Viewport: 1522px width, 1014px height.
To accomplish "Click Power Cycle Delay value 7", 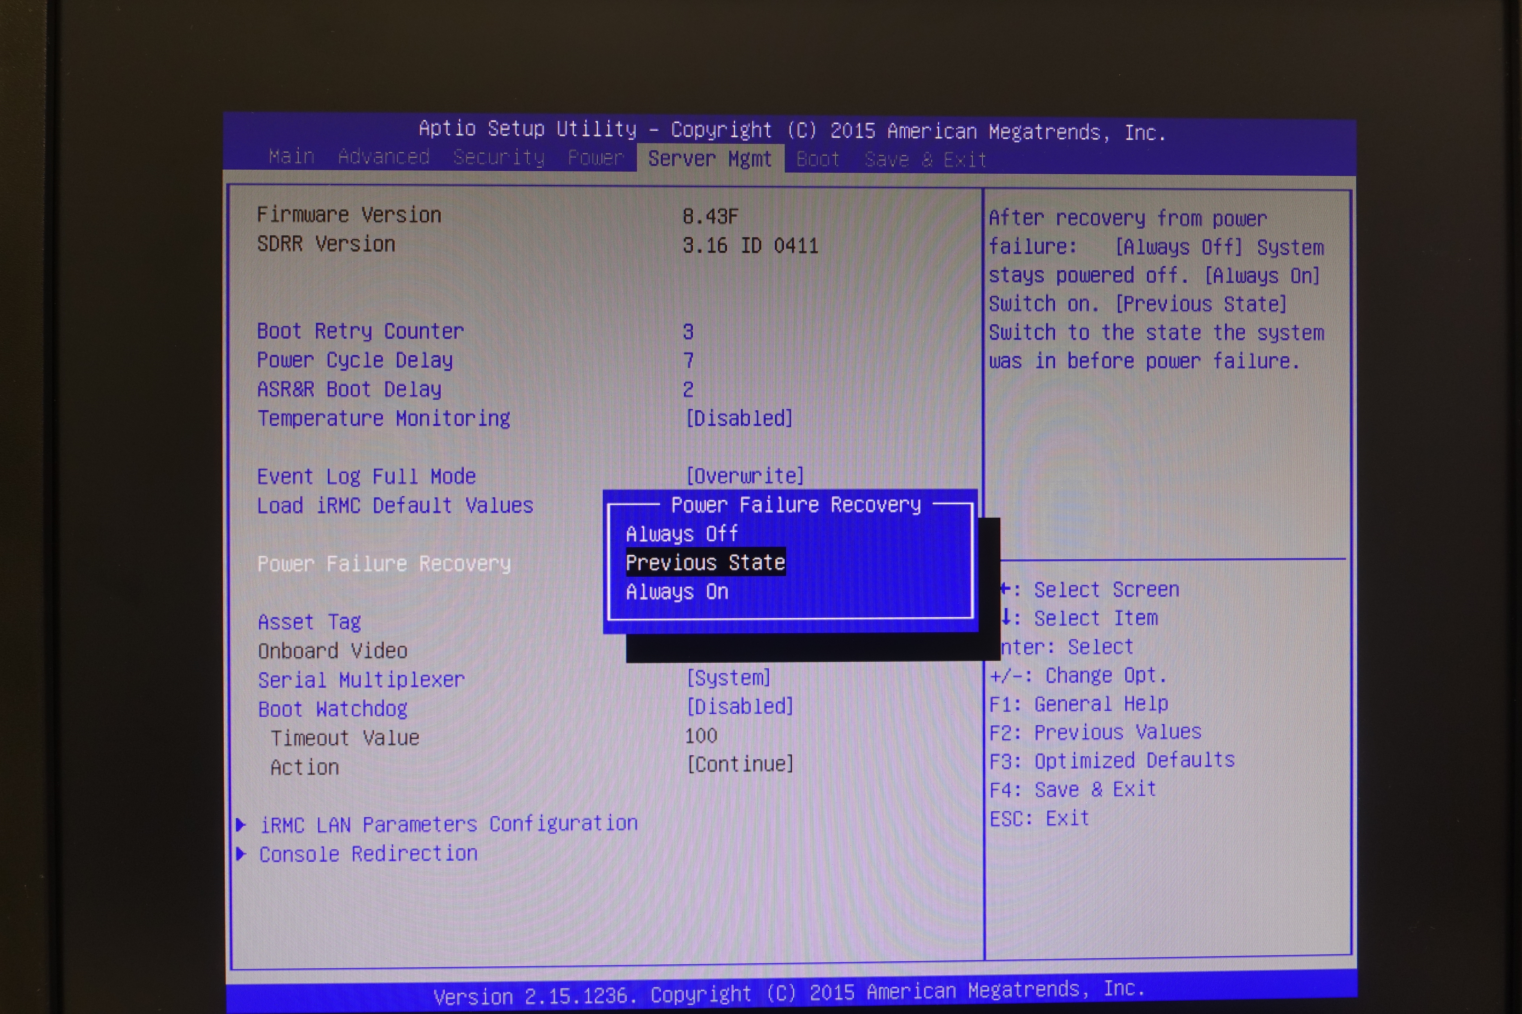I will 688,360.
